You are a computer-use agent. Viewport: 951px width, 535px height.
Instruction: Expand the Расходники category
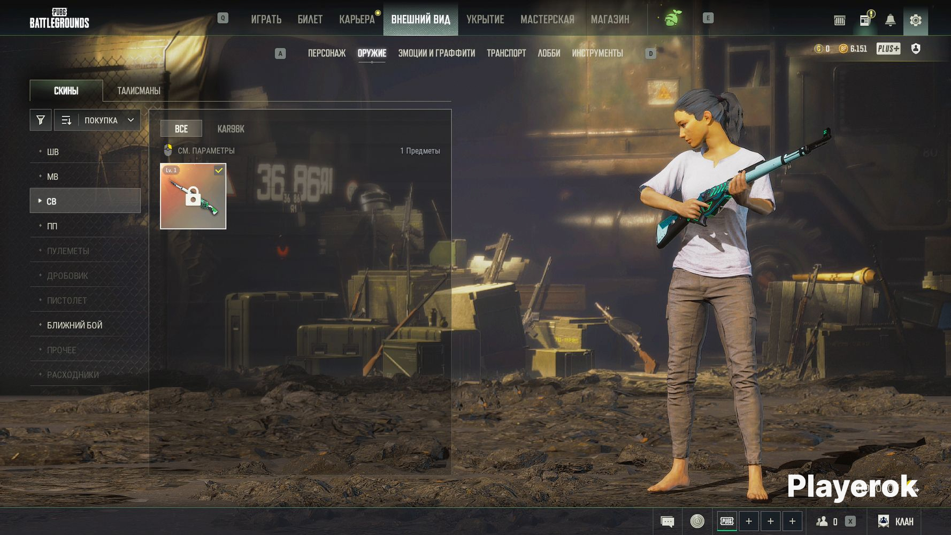(x=85, y=374)
